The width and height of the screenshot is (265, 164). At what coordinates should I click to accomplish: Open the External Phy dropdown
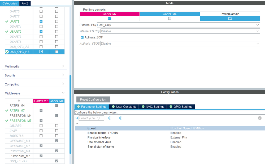pos(178,25)
